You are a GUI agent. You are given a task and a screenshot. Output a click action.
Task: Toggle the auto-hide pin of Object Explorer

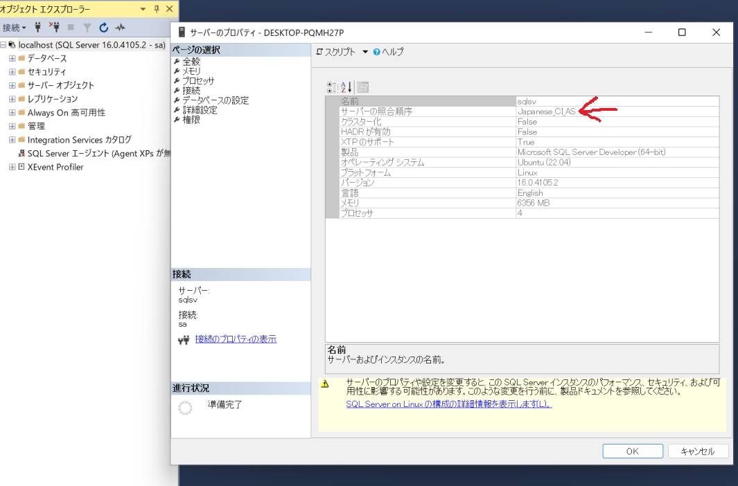pyautogui.click(x=157, y=8)
